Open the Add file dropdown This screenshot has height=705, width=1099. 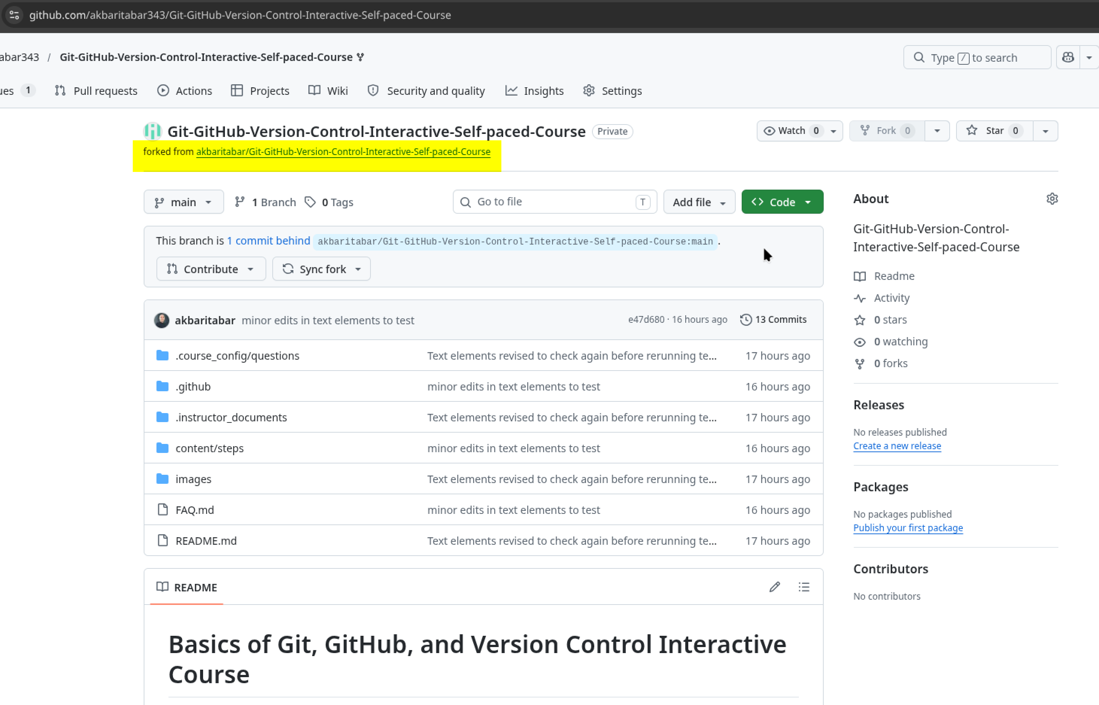coord(699,202)
